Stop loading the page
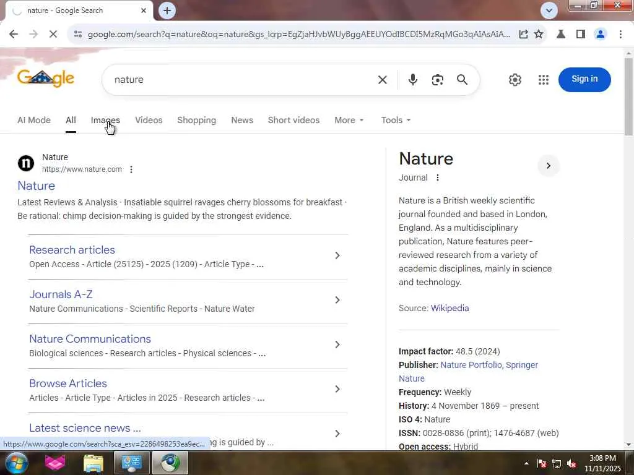Image resolution: width=634 pixels, height=475 pixels. (x=53, y=35)
